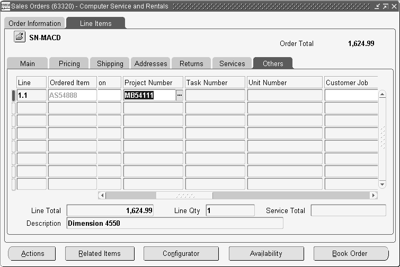Click the vertical scrollbar up arrow
Viewport: 400px width, 267px height.
[x=382, y=95]
